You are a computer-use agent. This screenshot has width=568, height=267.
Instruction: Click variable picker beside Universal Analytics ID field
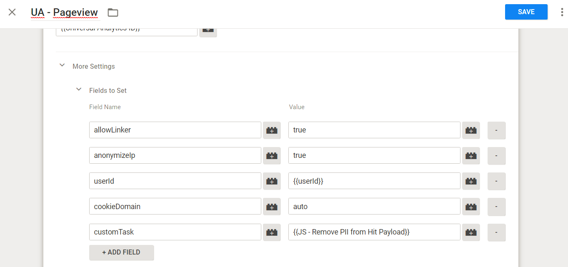pyautogui.click(x=208, y=30)
